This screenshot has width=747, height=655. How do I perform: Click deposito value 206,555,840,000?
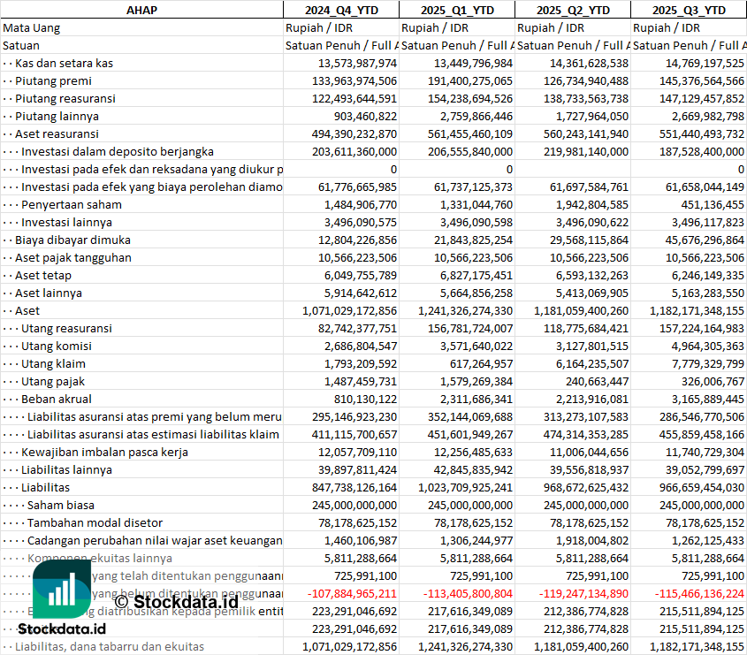pos(469,151)
